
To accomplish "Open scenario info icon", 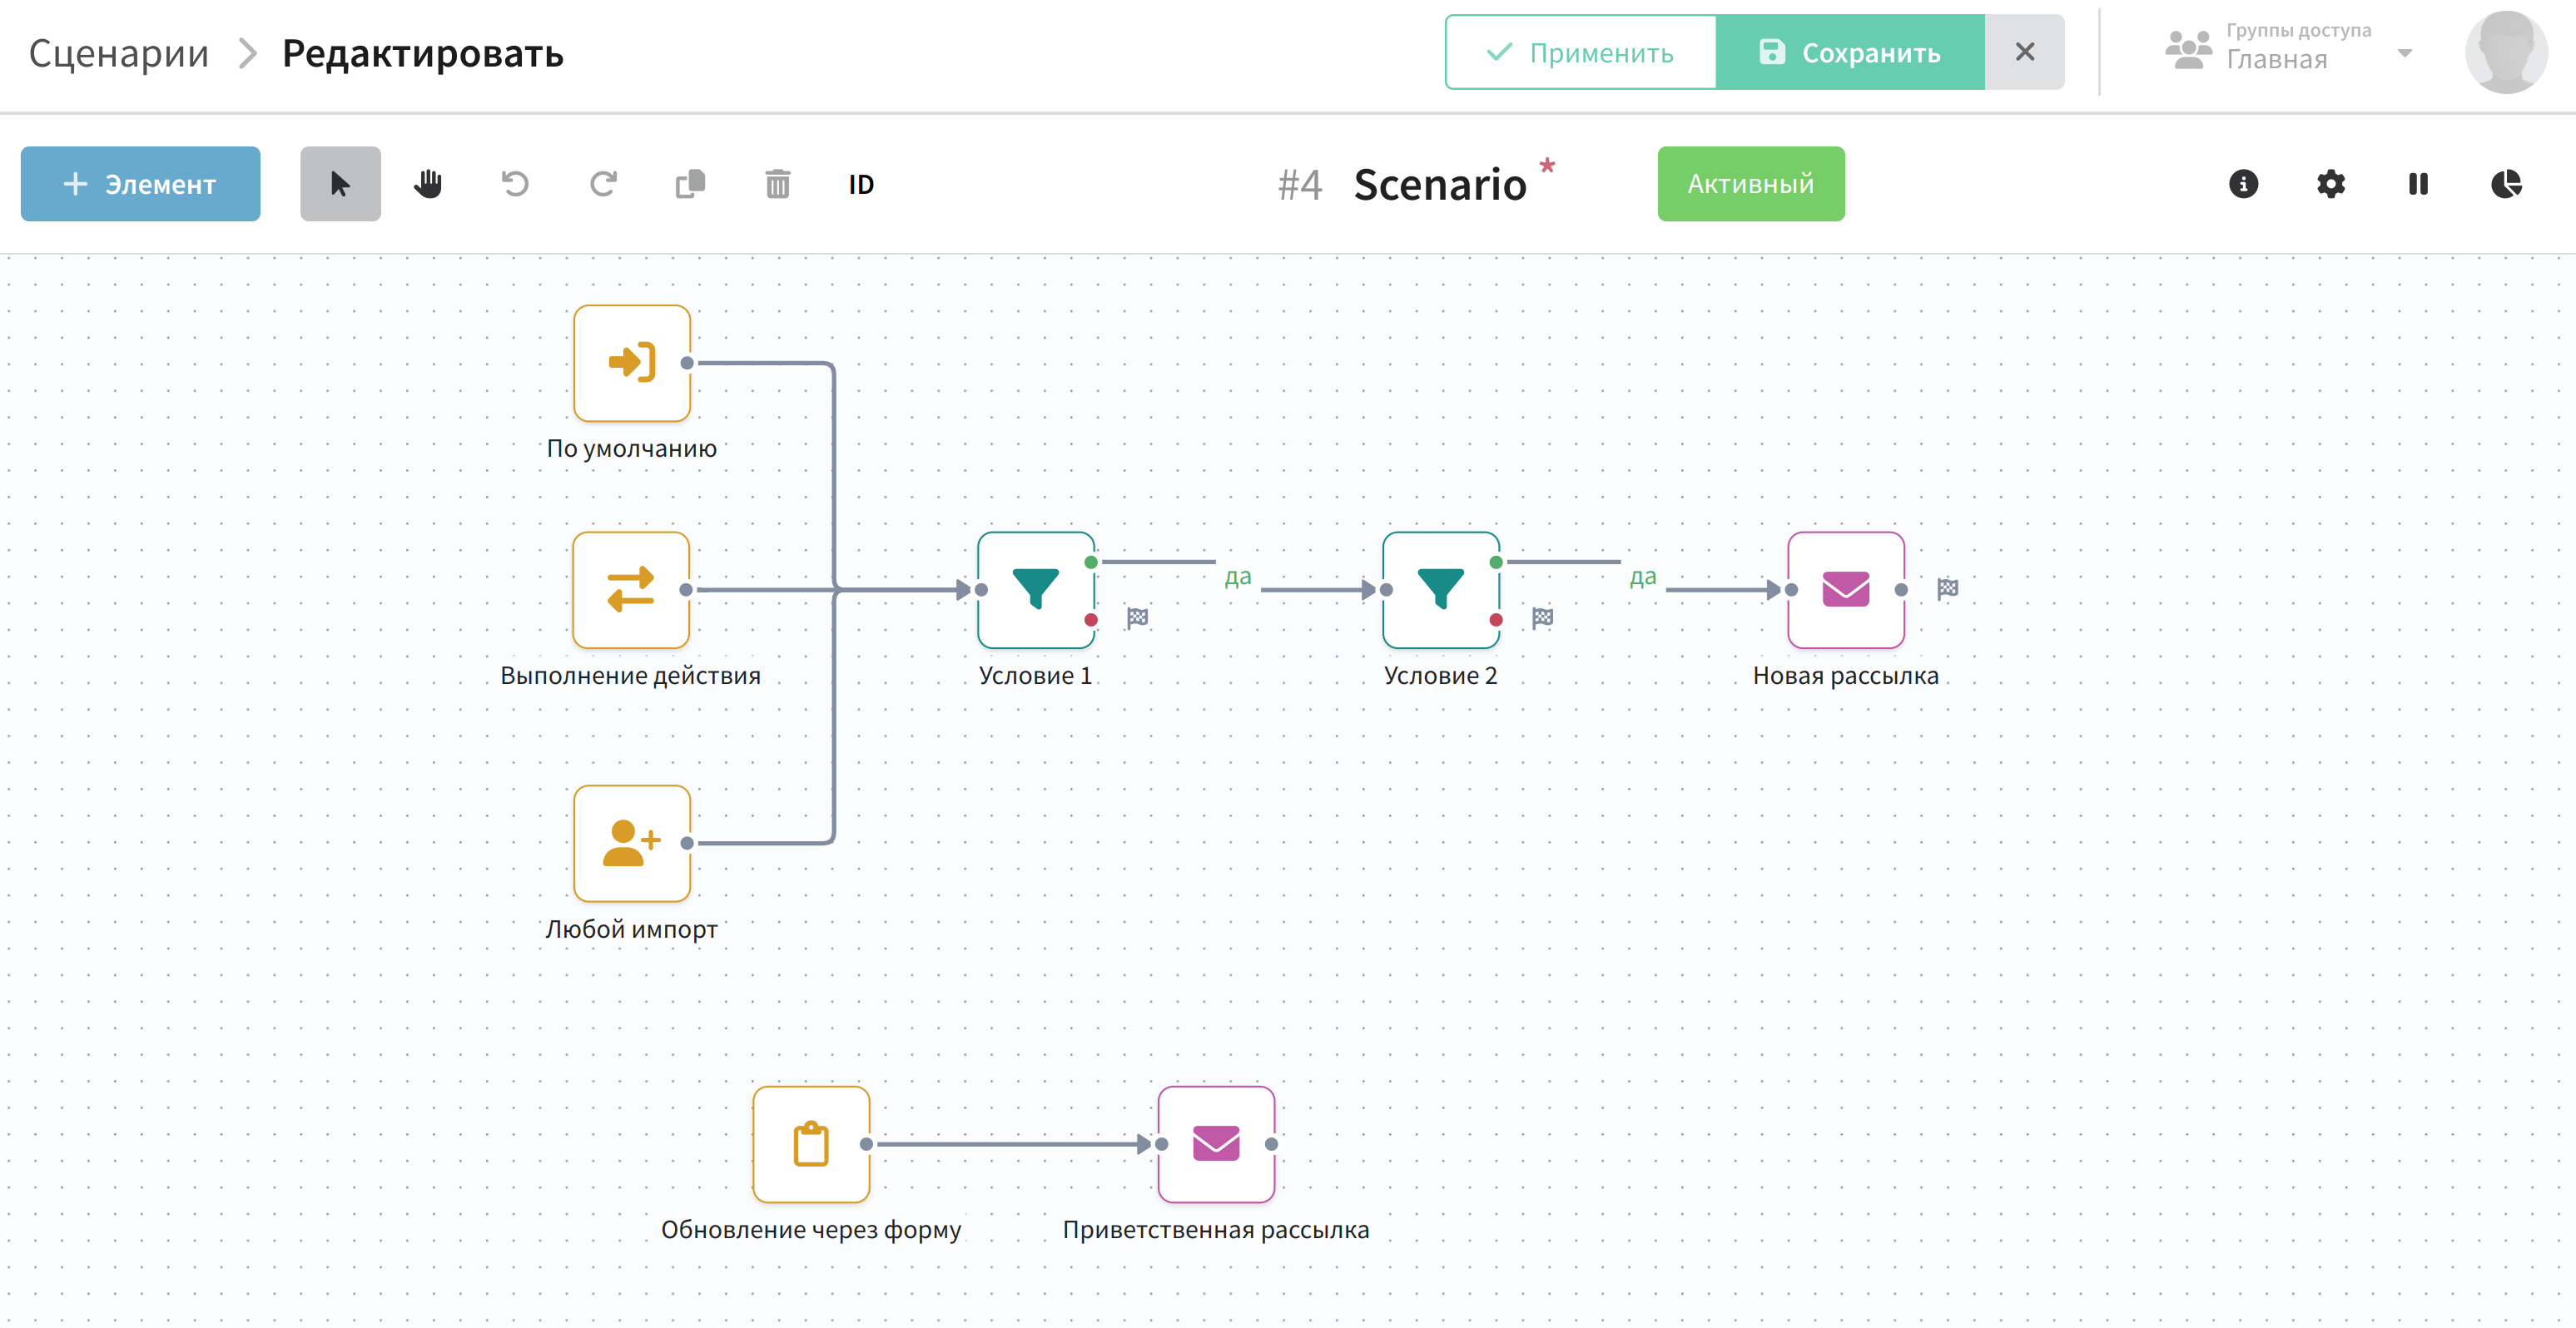I will (2243, 184).
